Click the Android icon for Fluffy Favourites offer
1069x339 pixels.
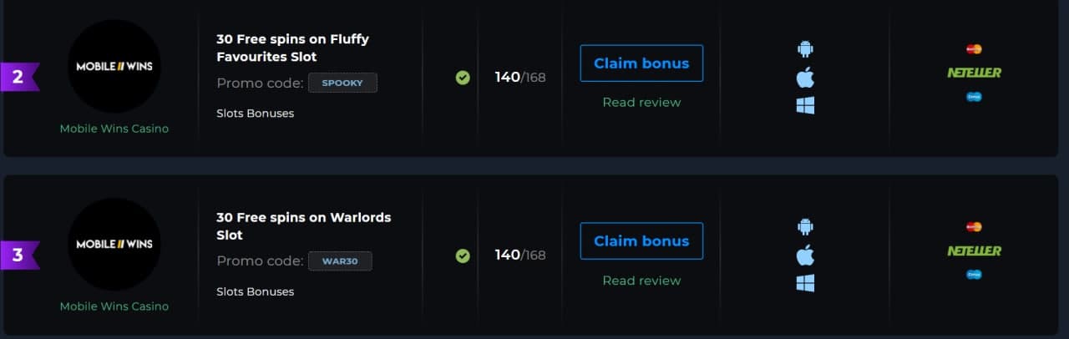(805, 48)
